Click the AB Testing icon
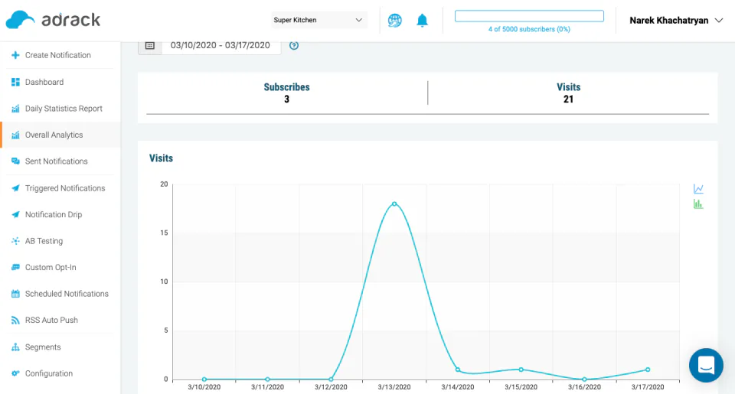Image resolution: width=735 pixels, height=394 pixels. [15, 241]
